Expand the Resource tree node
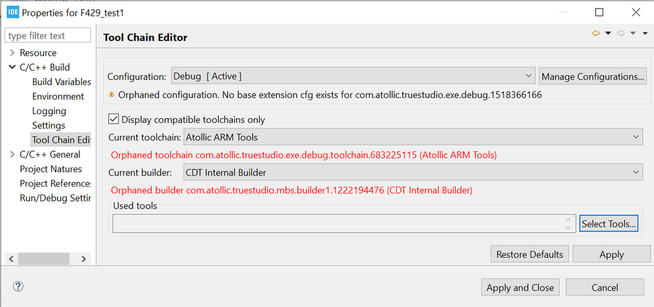 [12, 53]
